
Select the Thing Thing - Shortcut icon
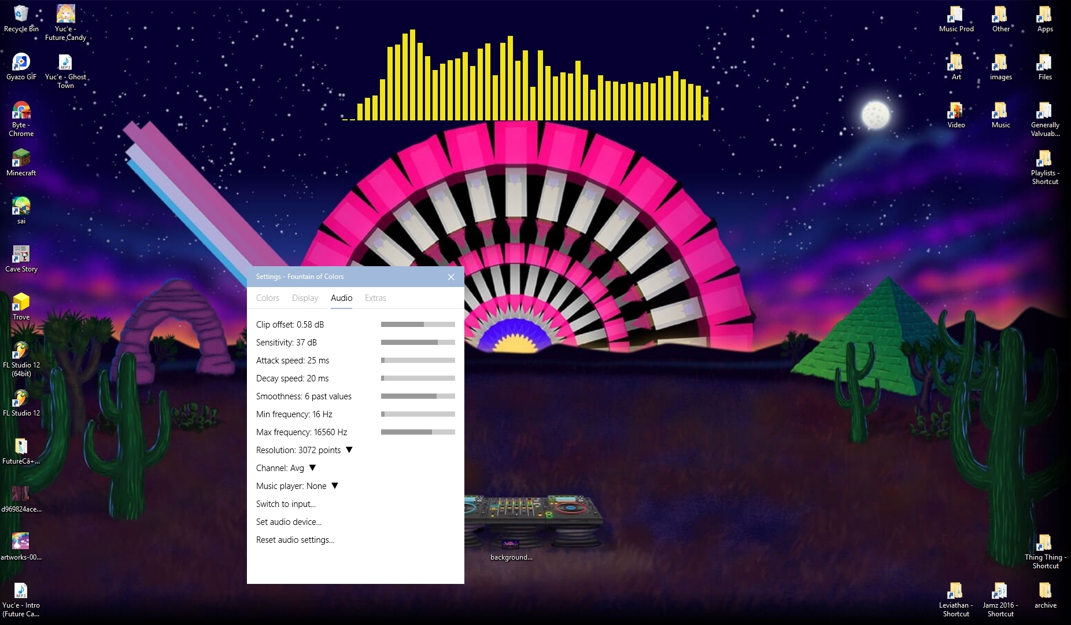(1045, 552)
